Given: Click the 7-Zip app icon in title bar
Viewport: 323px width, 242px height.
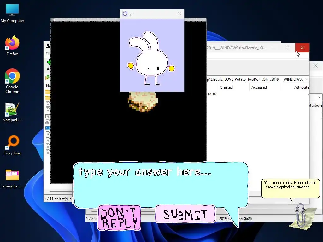Looking at the screenshot, I should point(48,46).
